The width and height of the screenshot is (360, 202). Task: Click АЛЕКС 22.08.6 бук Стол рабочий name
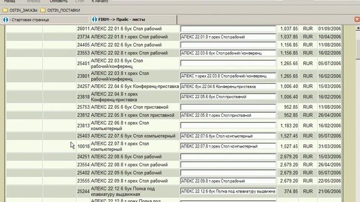[126, 157]
